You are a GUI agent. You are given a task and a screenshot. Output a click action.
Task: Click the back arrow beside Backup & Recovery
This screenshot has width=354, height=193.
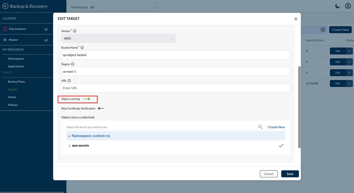pyautogui.click(x=5, y=6)
